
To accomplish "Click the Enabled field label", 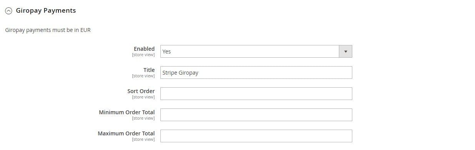I will click(x=144, y=49).
